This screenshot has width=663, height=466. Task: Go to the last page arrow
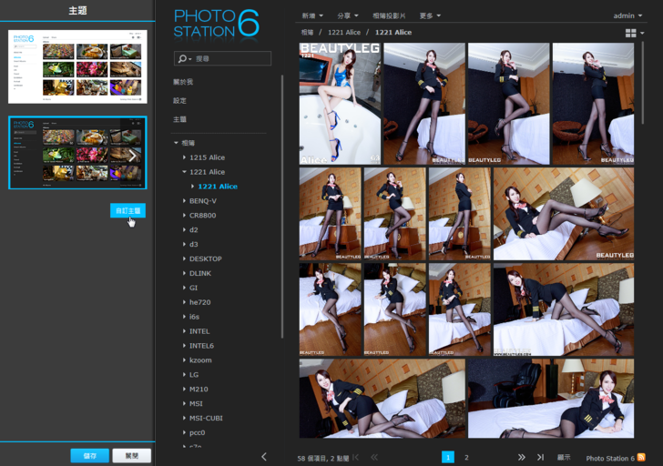pos(540,457)
